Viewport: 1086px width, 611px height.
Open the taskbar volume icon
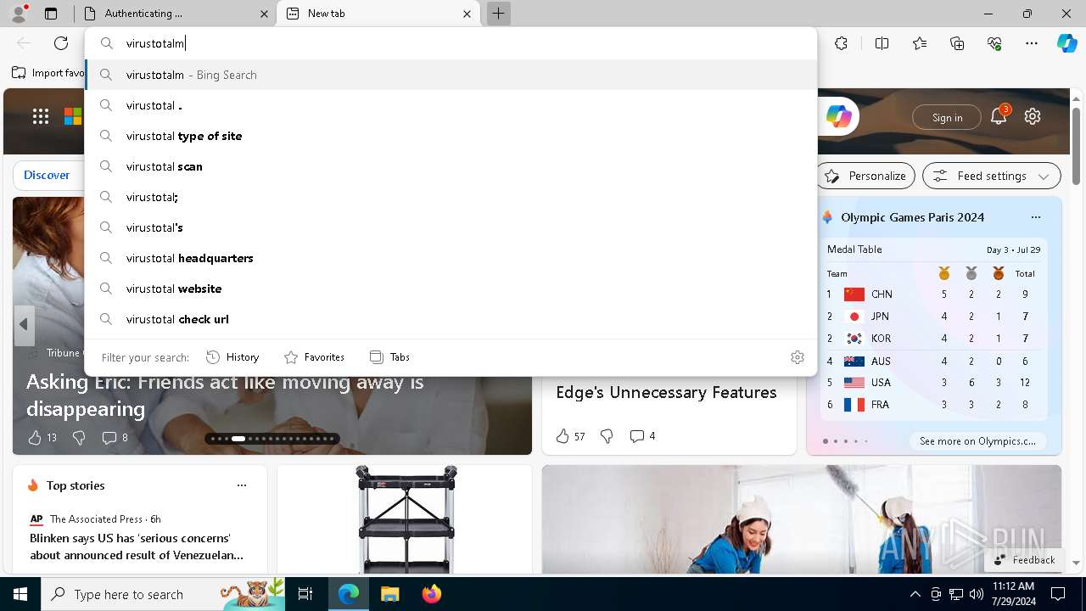click(977, 594)
